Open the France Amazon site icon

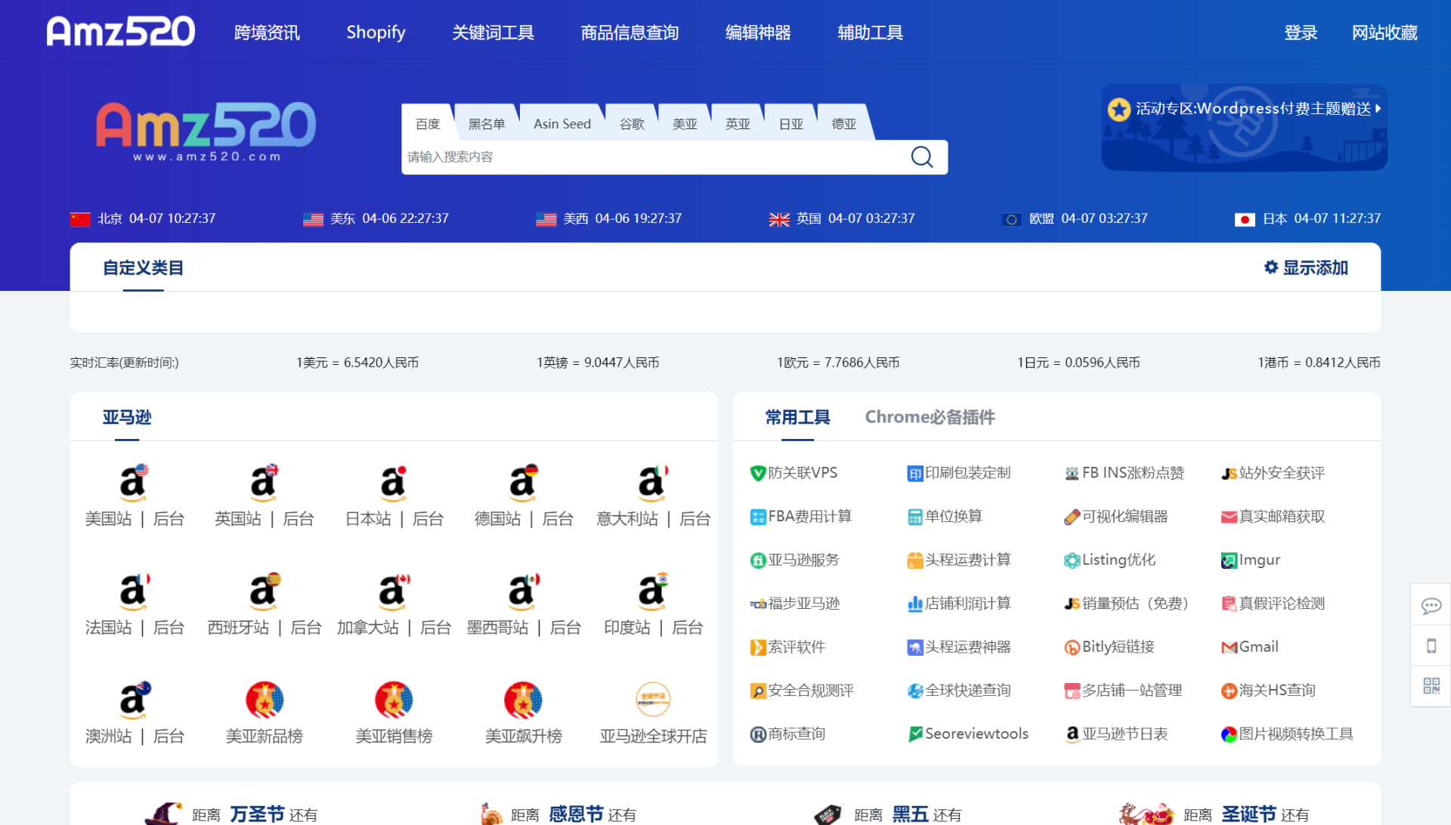click(x=135, y=592)
